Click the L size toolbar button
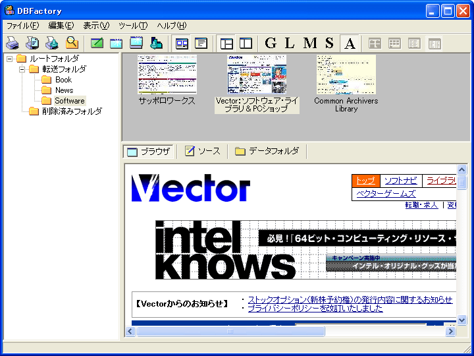474x356 pixels. pyautogui.click(x=290, y=44)
